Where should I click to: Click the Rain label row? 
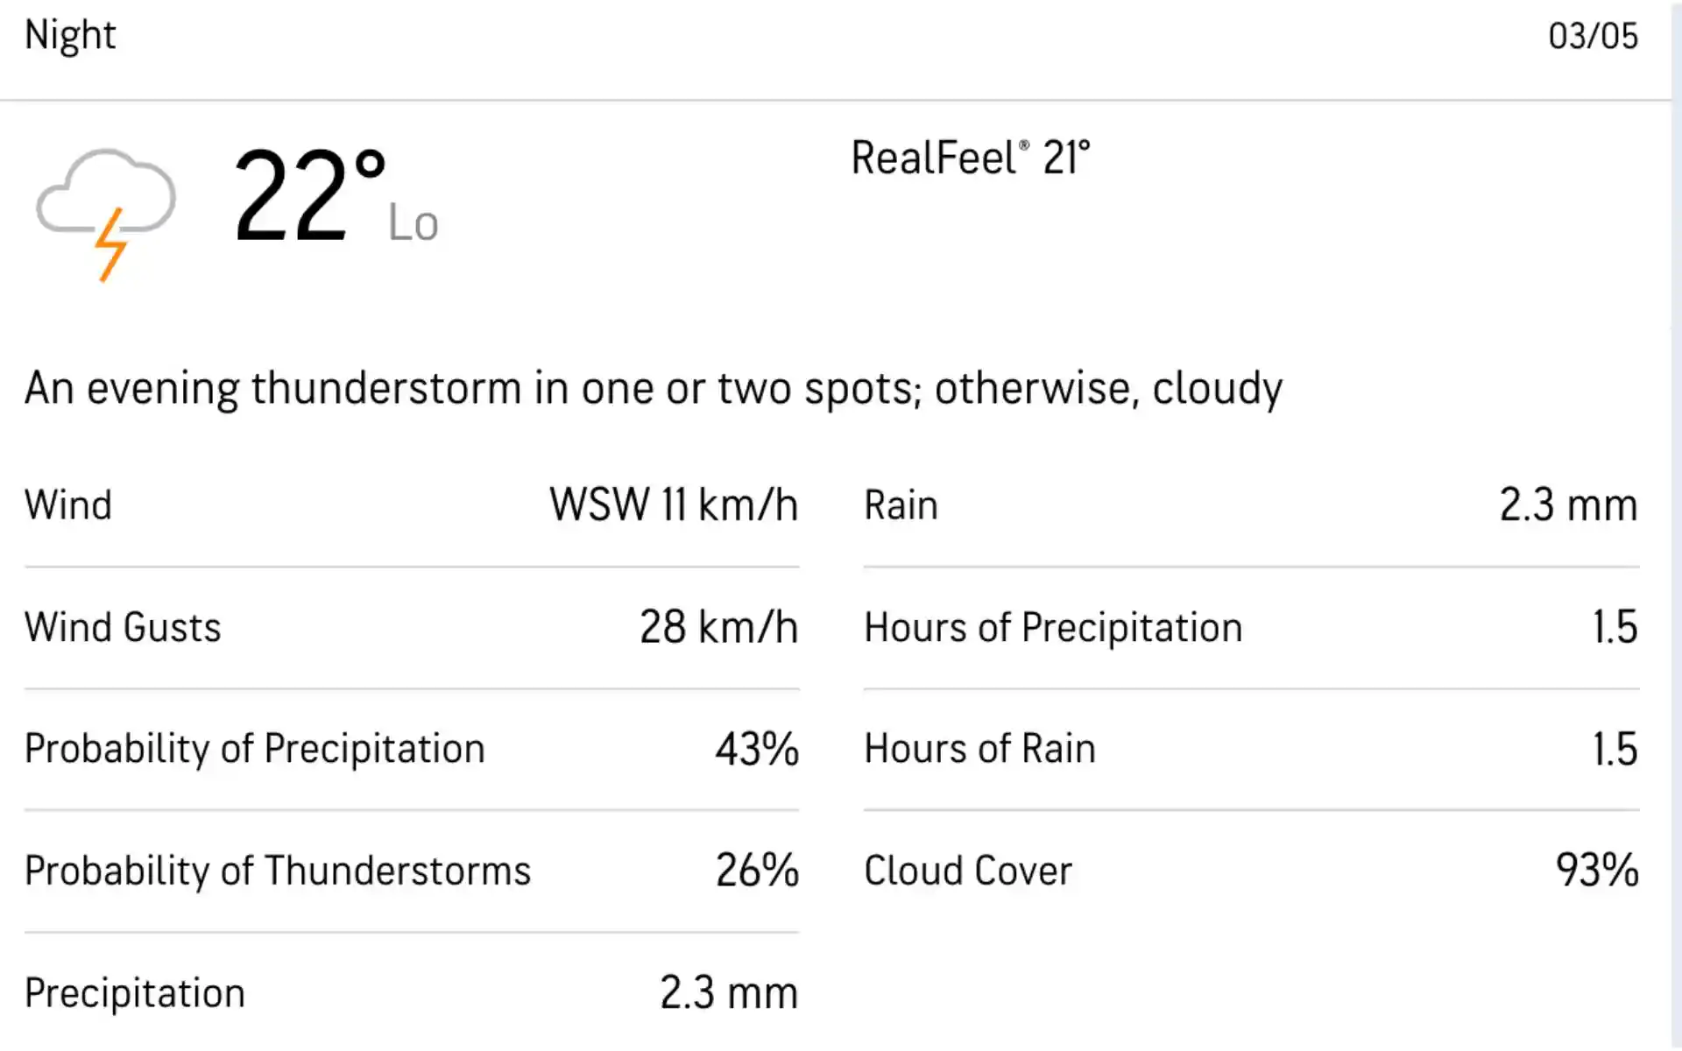click(x=1251, y=505)
